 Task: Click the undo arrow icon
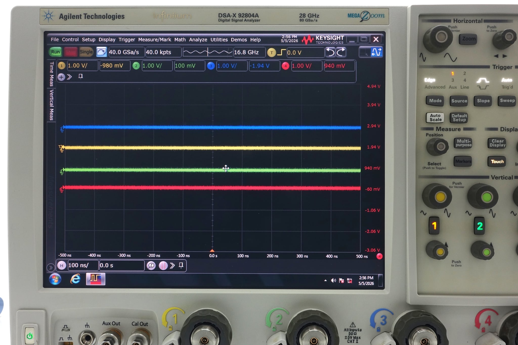[x=330, y=52]
